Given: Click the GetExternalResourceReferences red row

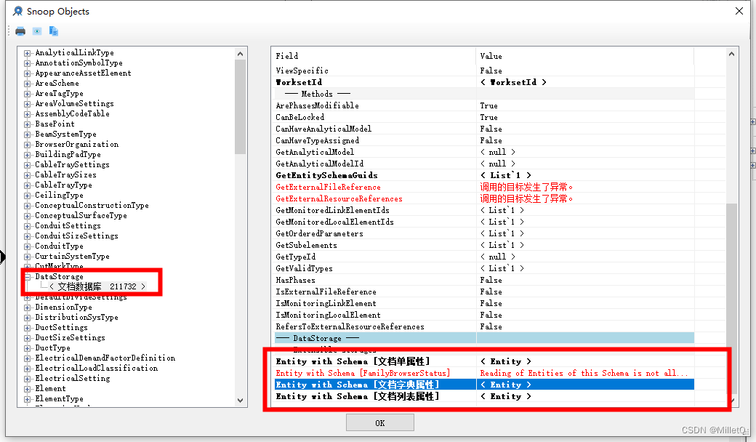Looking at the screenshot, I should (484, 198).
